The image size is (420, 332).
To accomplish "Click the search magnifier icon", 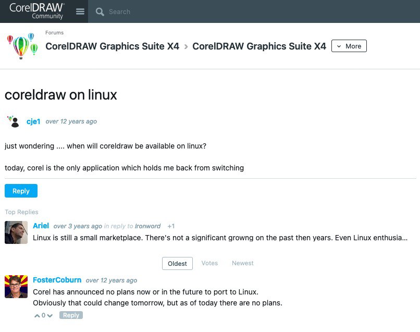I will tap(100, 11).
